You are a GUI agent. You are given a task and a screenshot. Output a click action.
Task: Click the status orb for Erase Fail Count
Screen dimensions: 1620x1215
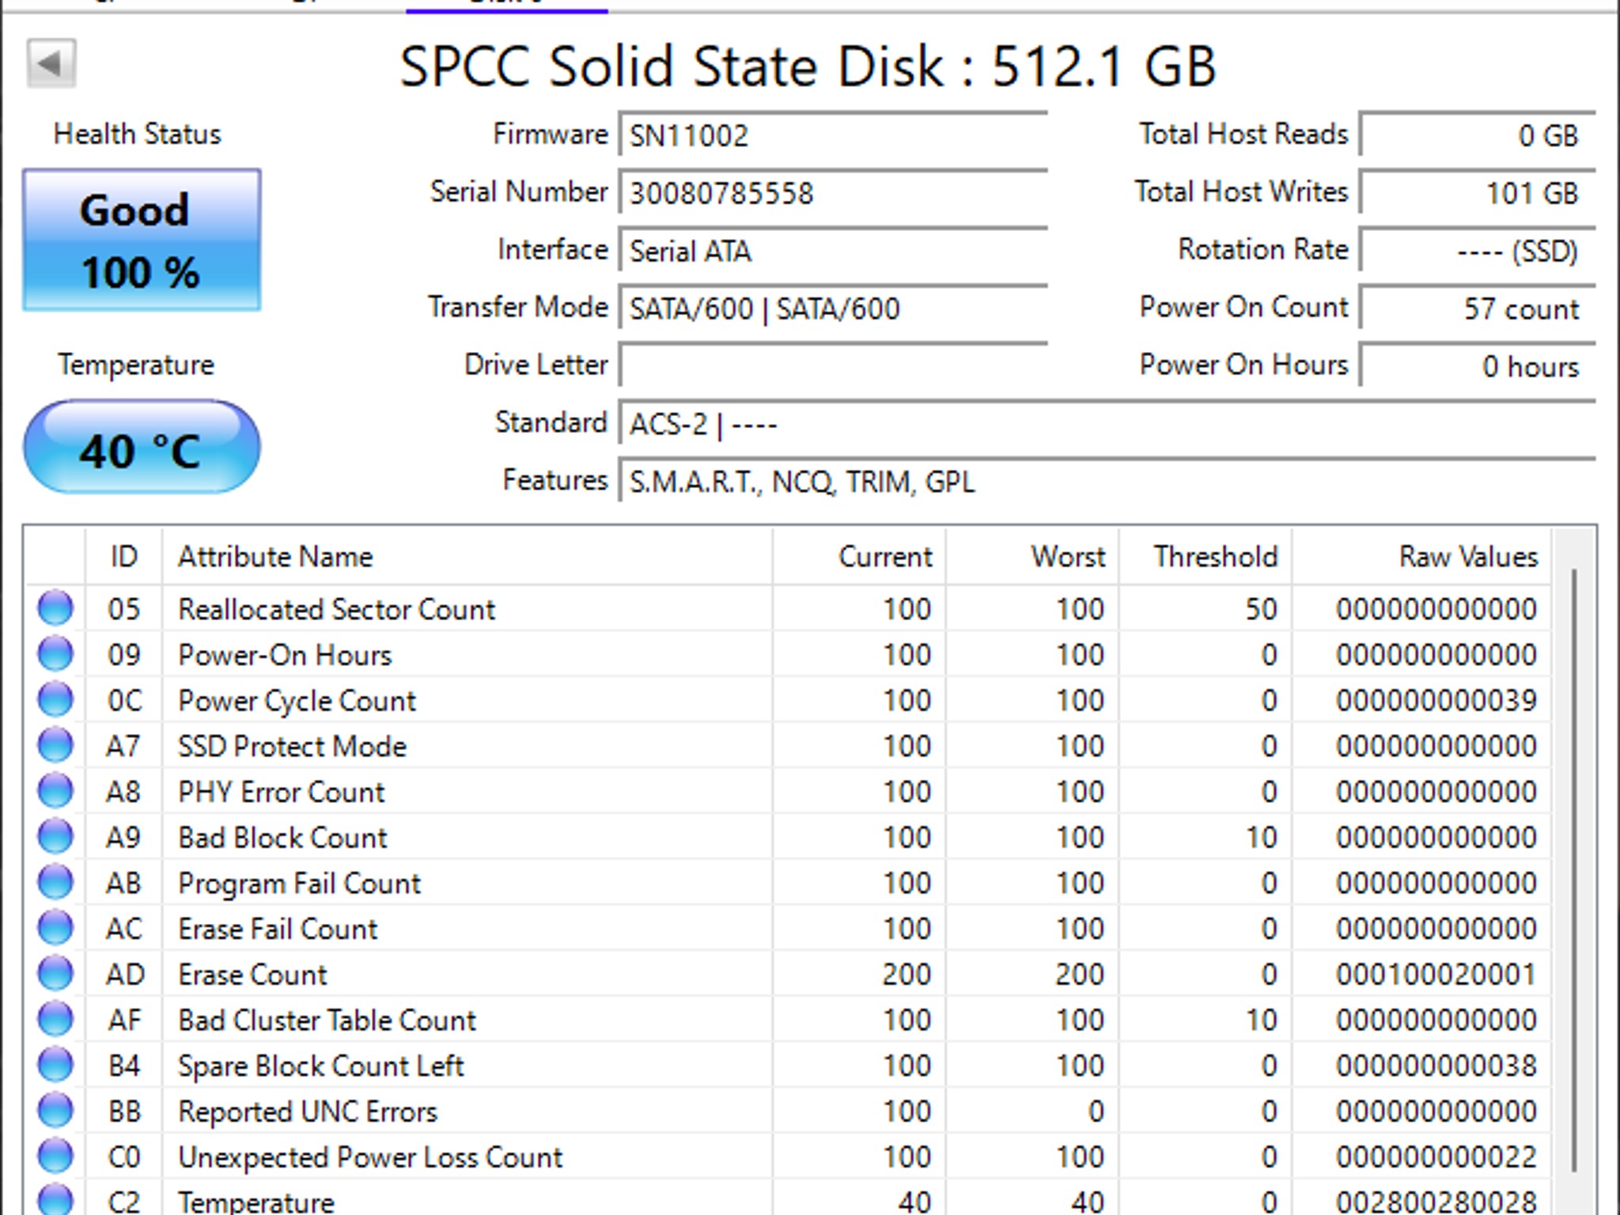click(x=55, y=928)
